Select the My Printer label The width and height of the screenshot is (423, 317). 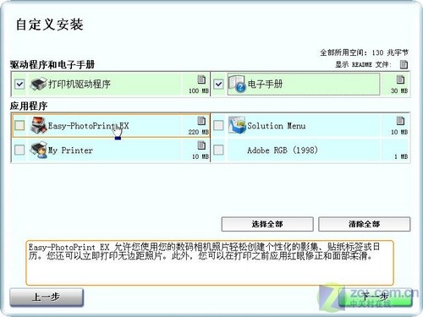pos(70,150)
